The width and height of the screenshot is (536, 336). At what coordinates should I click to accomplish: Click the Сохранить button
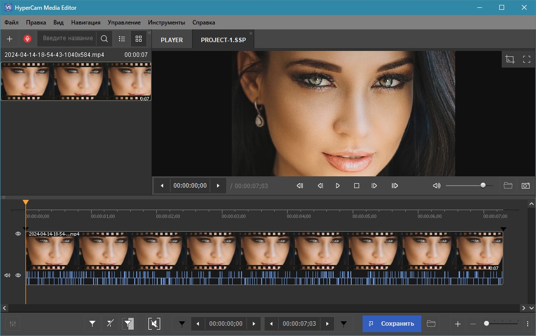[x=391, y=324]
